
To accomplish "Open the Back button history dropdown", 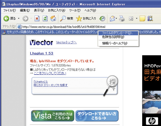I will coord(19,18).
